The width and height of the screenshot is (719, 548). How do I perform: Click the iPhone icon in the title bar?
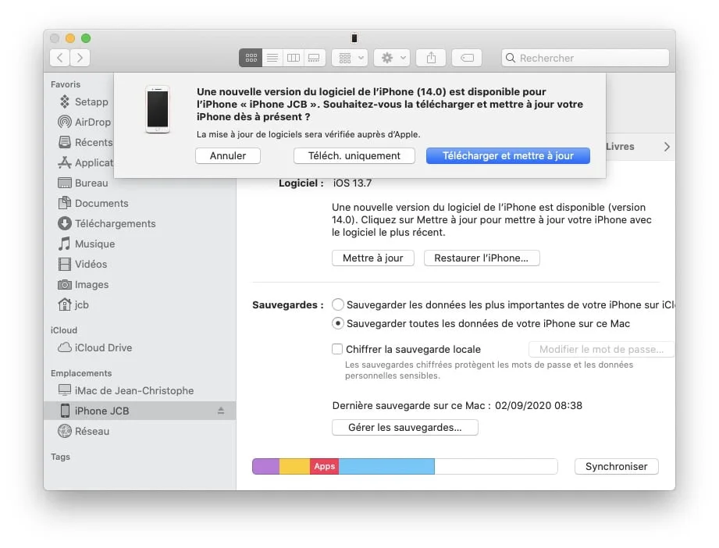point(354,38)
